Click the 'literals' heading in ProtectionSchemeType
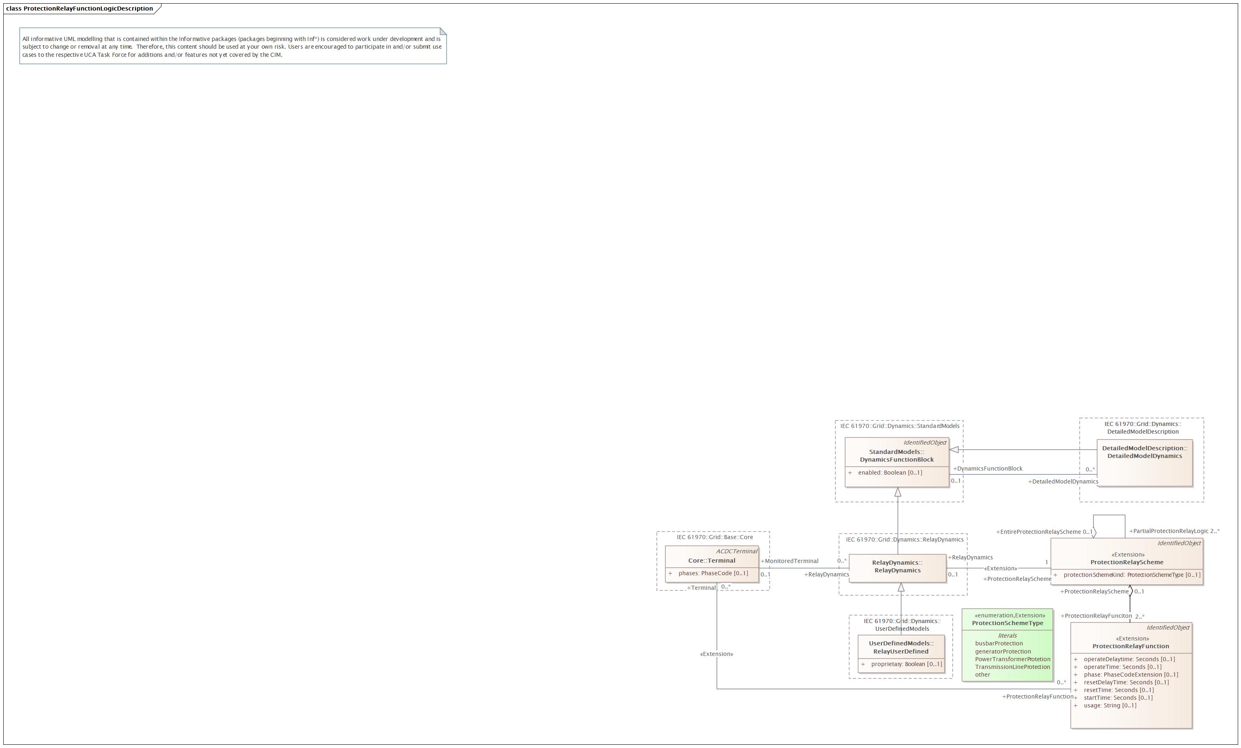1241x748 pixels. [x=1007, y=636]
